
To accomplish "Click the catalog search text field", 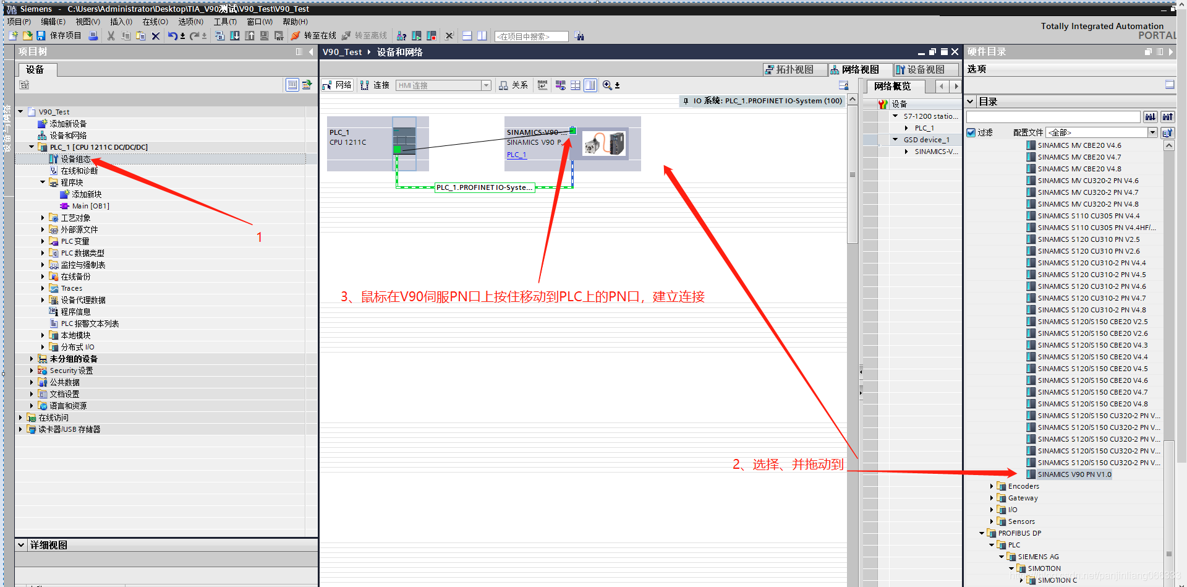I will 1053,117.
